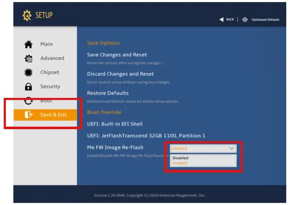Choose Enabled in the dropdown list
The height and width of the screenshot is (205, 290).
pos(180,163)
